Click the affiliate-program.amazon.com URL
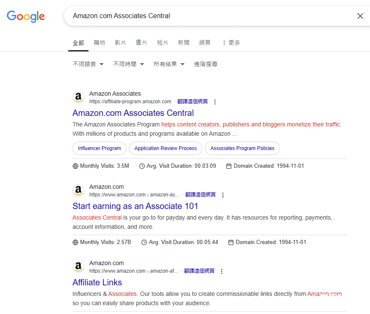 pyautogui.click(x=130, y=102)
